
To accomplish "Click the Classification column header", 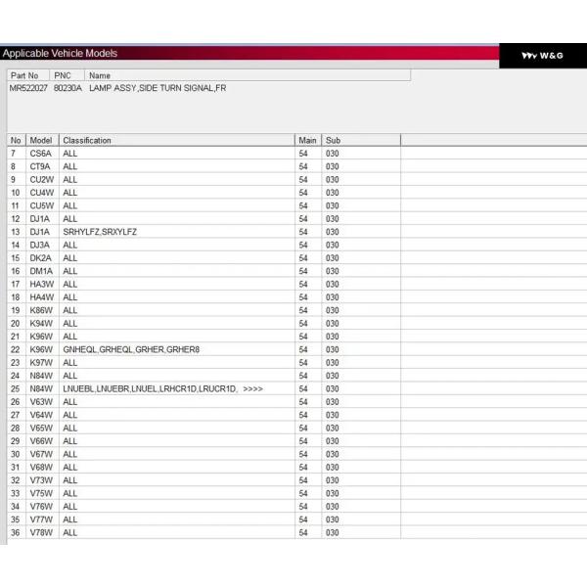I will [x=177, y=140].
